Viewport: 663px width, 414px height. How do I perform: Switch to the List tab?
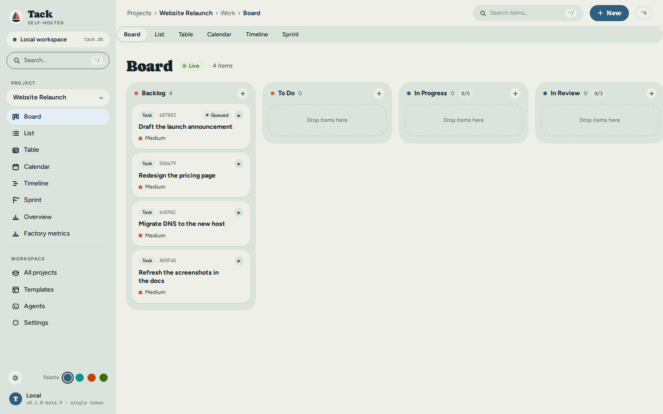tap(159, 34)
